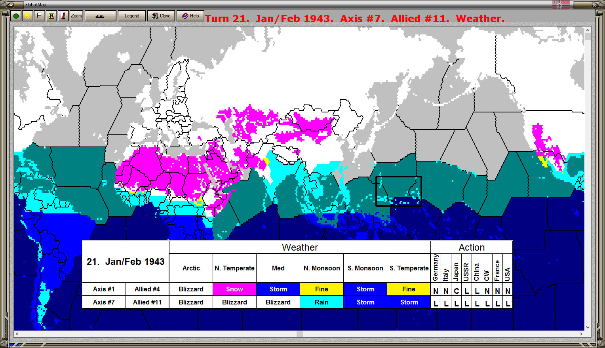The image size is (605, 348).
Task: Click the 'Germany' action column label
Action: (x=436, y=268)
